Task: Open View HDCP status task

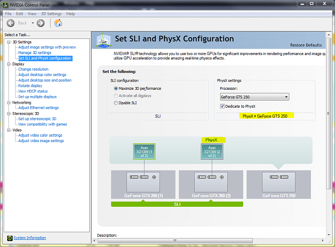Action: click(x=33, y=91)
